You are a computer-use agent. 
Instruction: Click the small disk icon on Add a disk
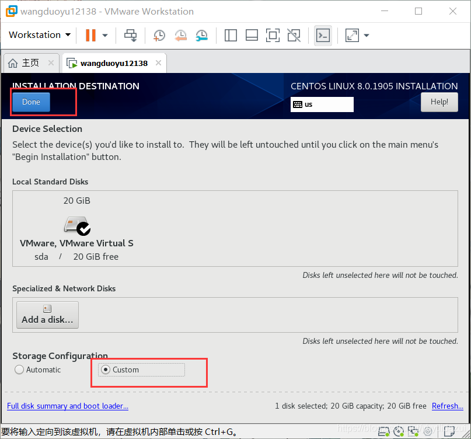[x=47, y=309]
